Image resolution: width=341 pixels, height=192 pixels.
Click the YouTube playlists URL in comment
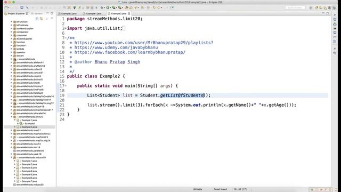pos(144,43)
